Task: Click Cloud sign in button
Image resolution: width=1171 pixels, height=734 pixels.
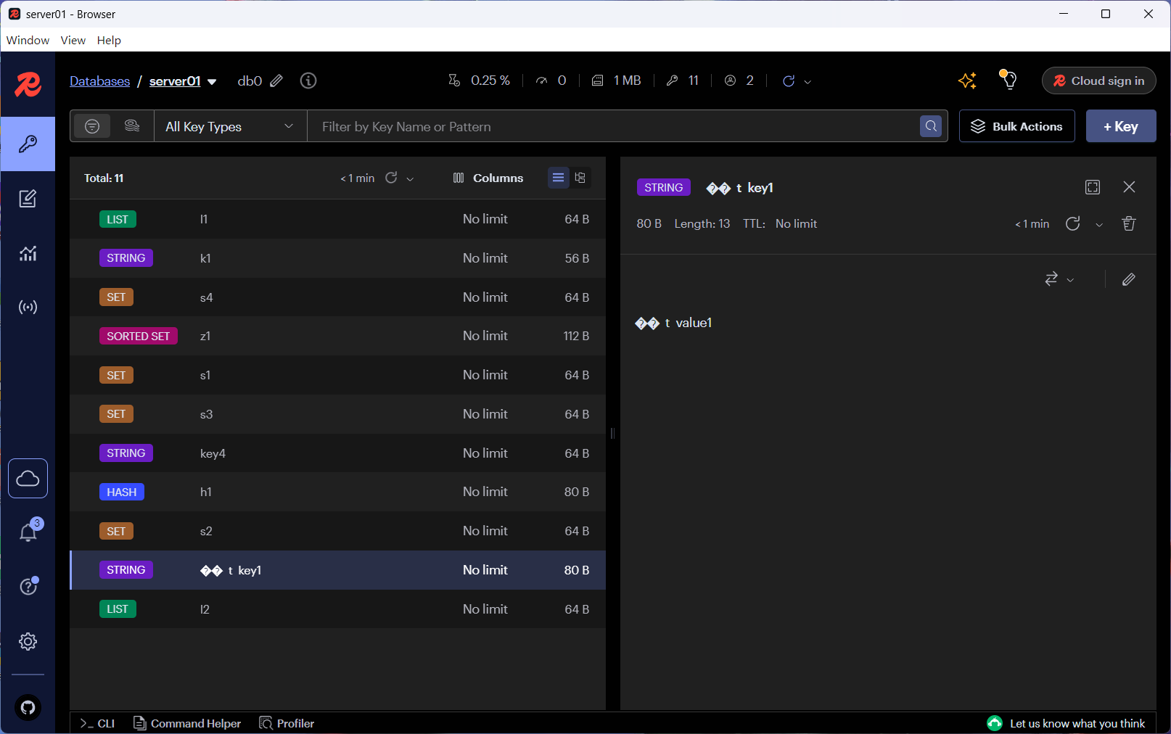Action: pyautogui.click(x=1098, y=81)
